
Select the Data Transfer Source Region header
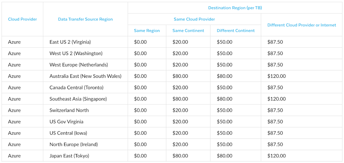(85, 19)
